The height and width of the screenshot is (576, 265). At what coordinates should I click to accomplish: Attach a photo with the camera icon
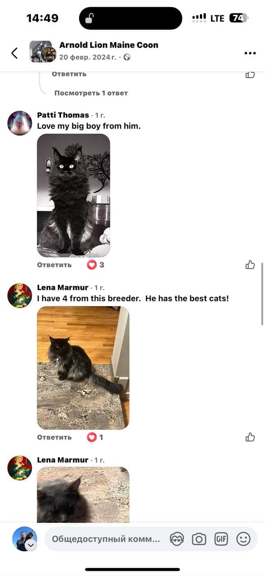coord(199,539)
